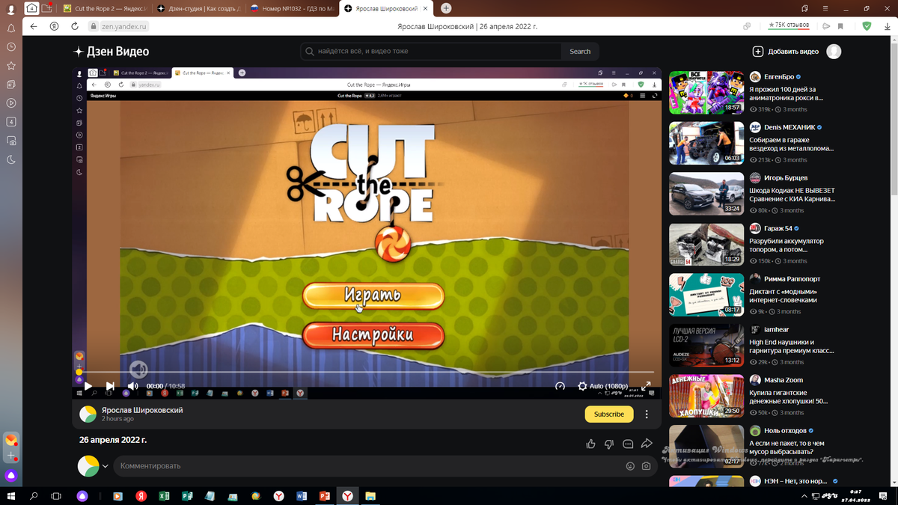Bookmark this page in address bar

(x=840, y=26)
